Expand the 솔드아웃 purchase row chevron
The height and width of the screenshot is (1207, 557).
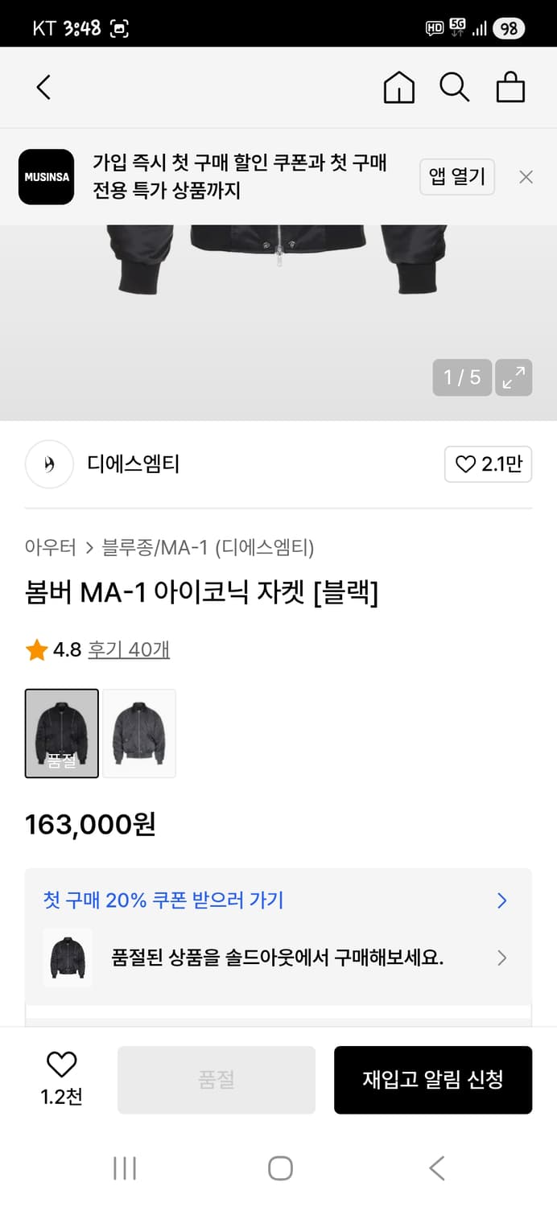point(501,958)
